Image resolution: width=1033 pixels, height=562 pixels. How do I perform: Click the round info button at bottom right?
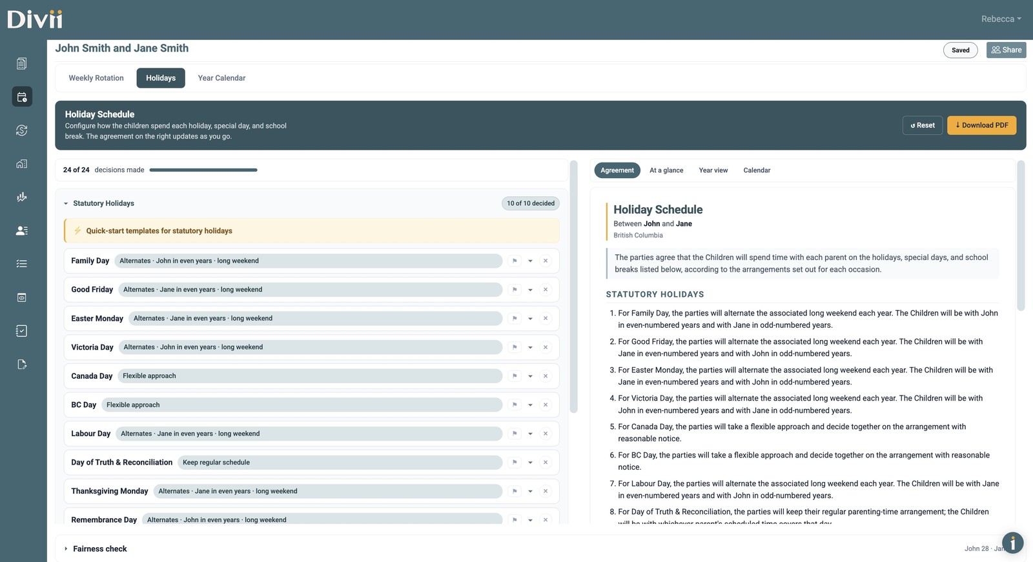pyautogui.click(x=1012, y=543)
